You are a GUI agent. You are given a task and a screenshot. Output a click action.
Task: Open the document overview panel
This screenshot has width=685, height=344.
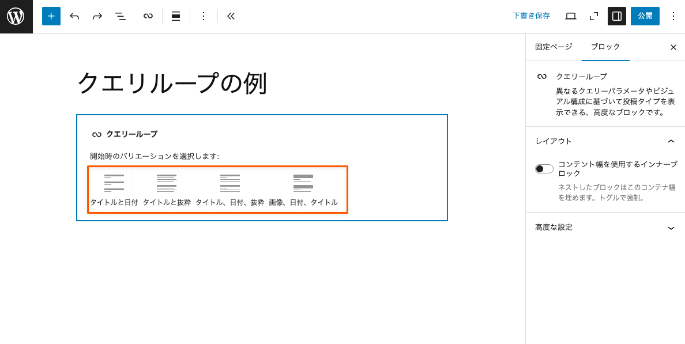(120, 16)
